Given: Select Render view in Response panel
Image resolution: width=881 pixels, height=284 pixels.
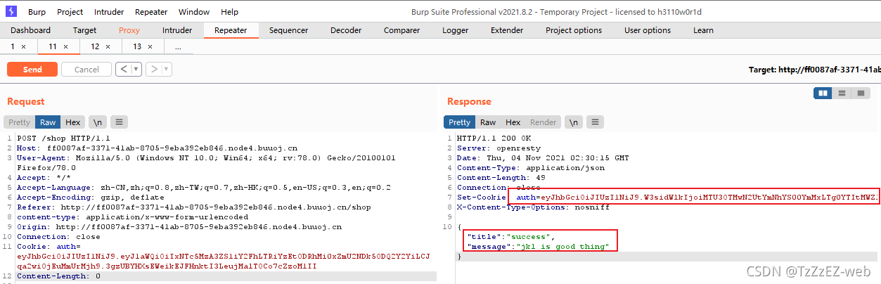Looking at the screenshot, I should pos(544,122).
